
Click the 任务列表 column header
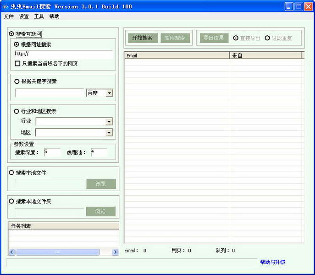64,226
